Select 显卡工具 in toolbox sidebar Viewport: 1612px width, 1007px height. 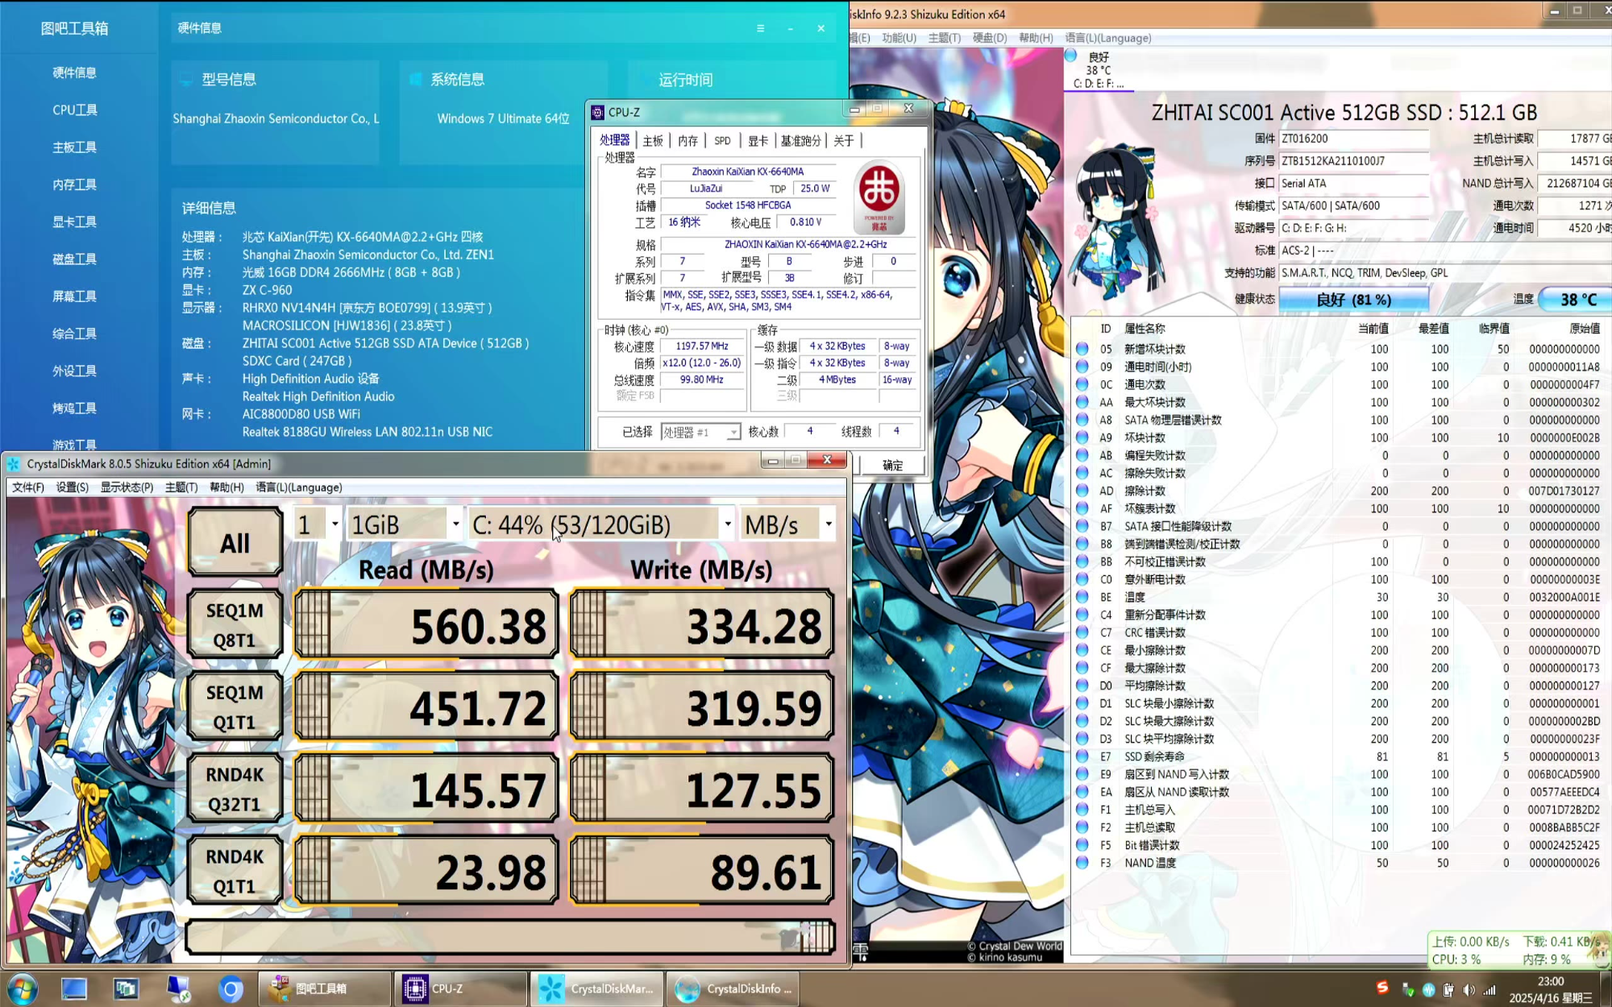(75, 222)
